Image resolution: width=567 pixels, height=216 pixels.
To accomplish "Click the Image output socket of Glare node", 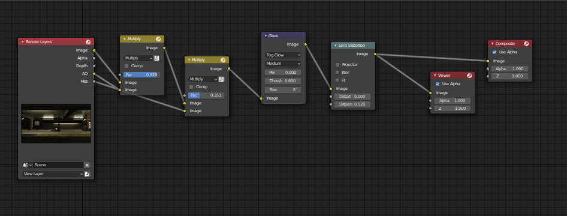I will click(x=306, y=44).
